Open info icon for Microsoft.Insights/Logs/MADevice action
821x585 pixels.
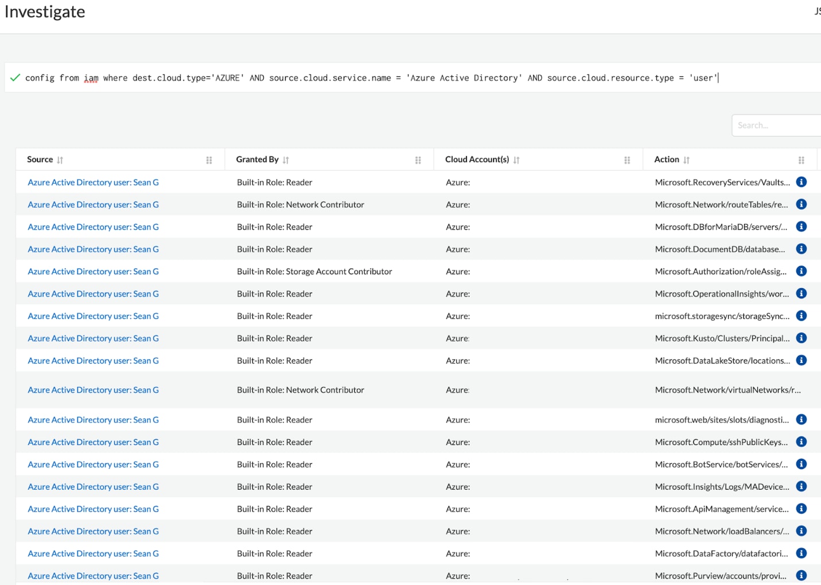801,486
